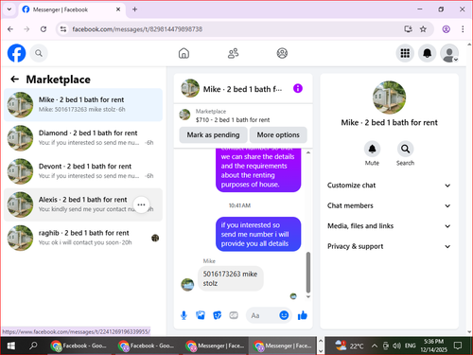The width and height of the screenshot is (473, 355).
Task: Open the Menu grid icon
Action: pos(405,53)
